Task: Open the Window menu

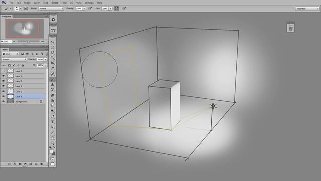Action: [x=89, y=3]
